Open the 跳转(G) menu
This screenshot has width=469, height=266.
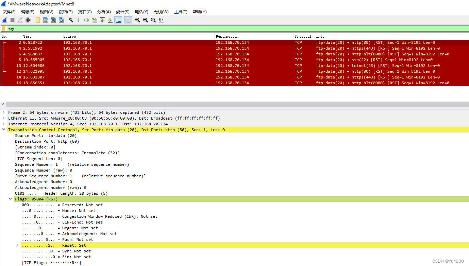(x=66, y=12)
